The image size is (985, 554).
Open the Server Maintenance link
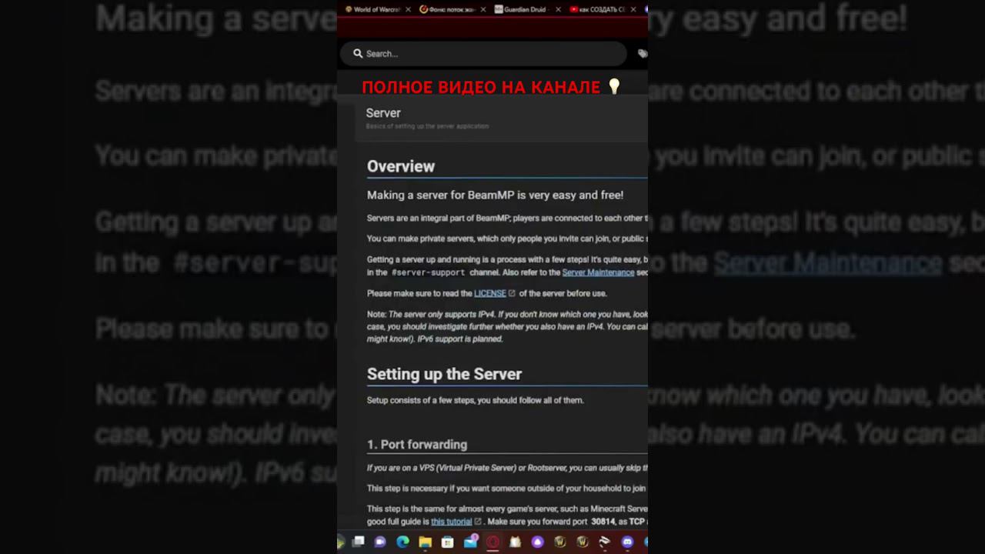(598, 272)
